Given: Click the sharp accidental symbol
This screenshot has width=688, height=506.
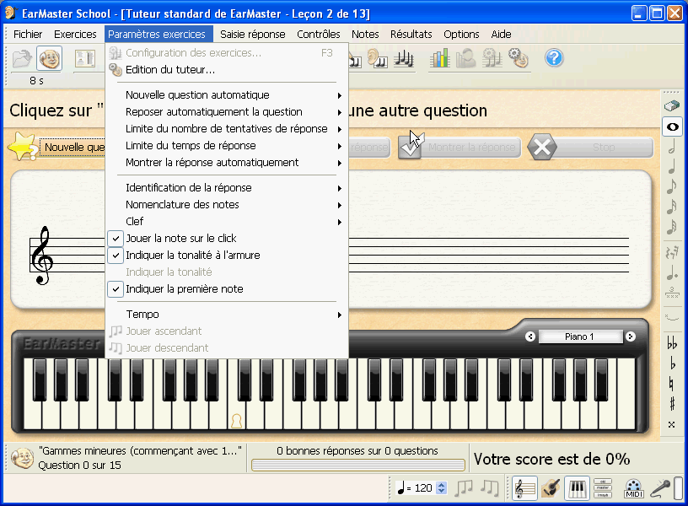Looking at the screenshot, I should click(672, 403).
